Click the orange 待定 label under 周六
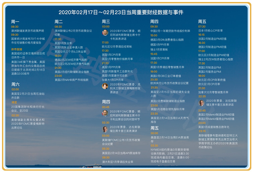This screenshot has height=173, width=254. (14, 102)
